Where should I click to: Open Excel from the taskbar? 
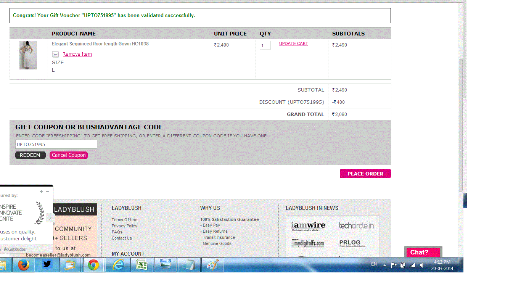pos(142,264)
